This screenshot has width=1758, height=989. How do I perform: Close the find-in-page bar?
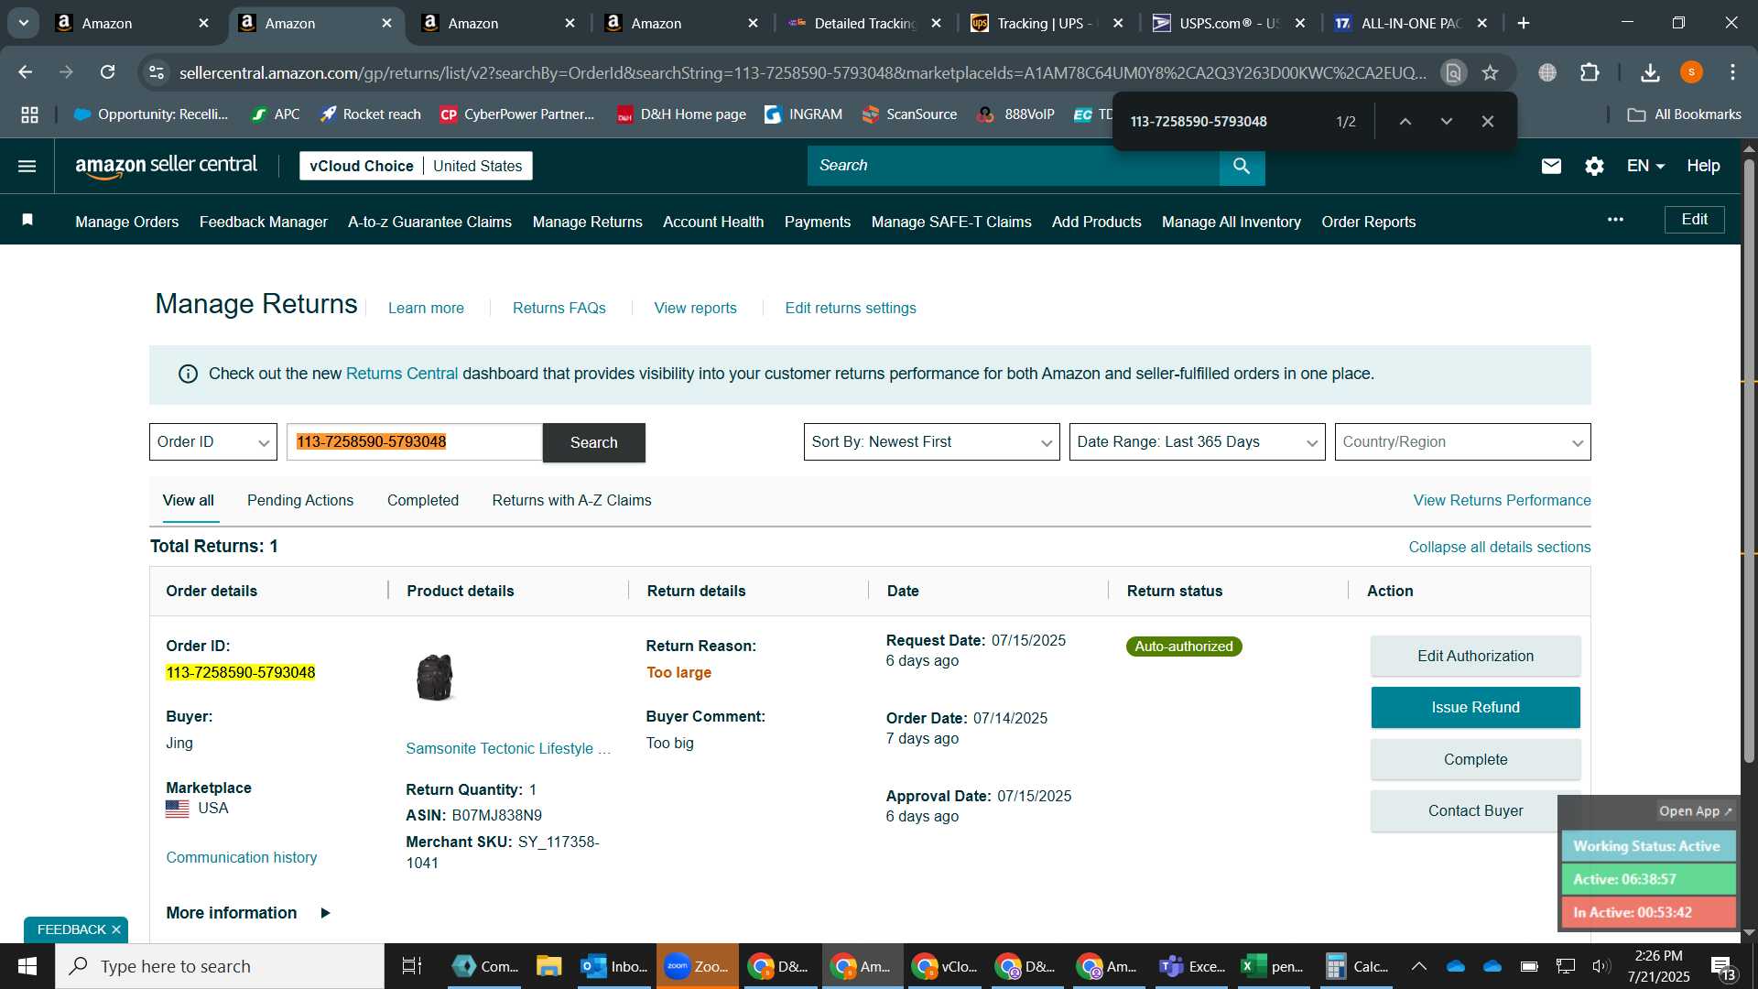pos(1488,121)
